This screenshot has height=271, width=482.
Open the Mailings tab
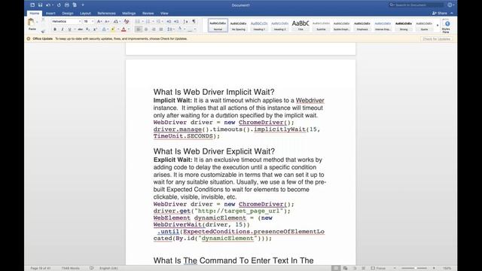point(129,14)
